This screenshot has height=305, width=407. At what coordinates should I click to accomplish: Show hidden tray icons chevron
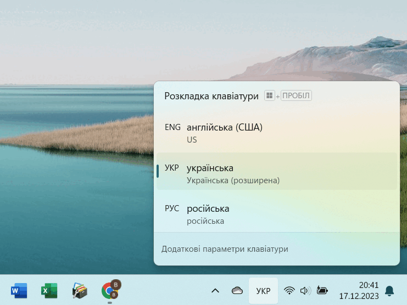point(215,291)
